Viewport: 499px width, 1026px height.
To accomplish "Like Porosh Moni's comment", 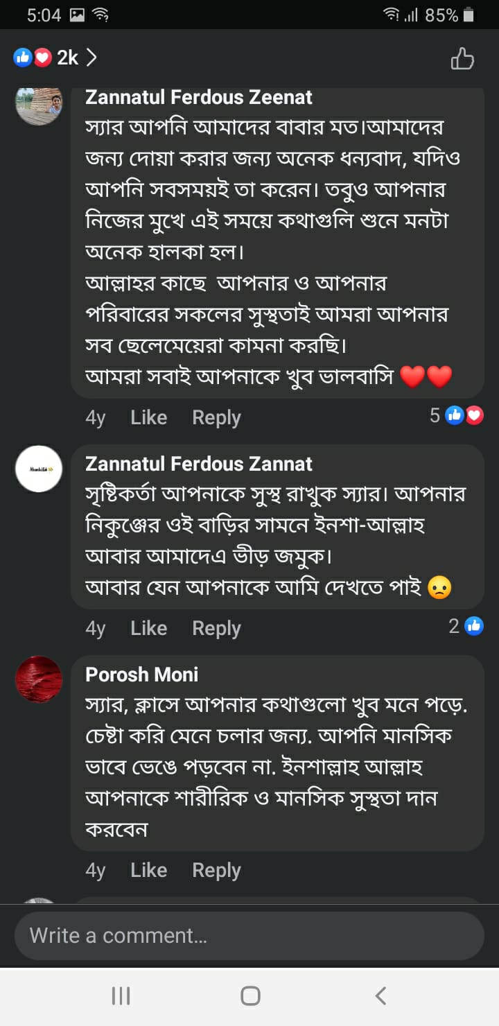I will point(148,870).
